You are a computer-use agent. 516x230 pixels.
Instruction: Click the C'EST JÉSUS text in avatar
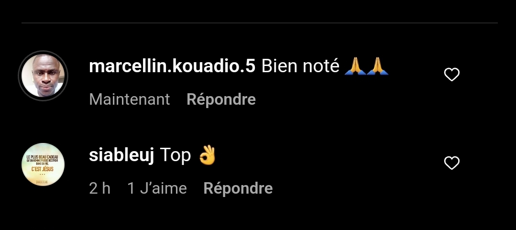(x=43, y=169)
